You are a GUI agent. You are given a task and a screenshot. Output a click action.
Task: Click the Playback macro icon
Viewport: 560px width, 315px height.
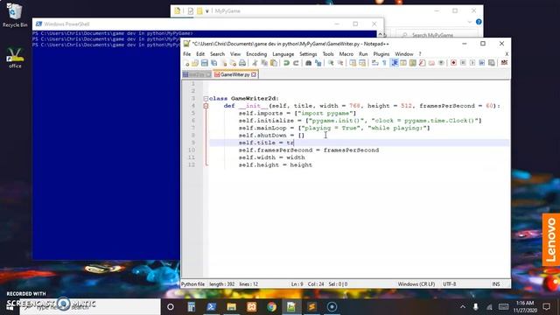coord(472,63)
